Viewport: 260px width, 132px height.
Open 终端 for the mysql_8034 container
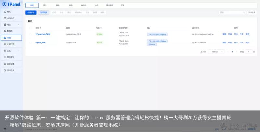tap(230, 42)
